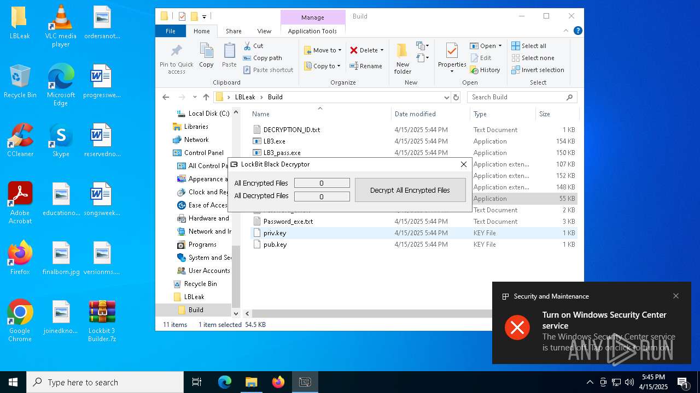Click Invert selection in the ribbon
The image size is (700, 393).
point(538,70)
